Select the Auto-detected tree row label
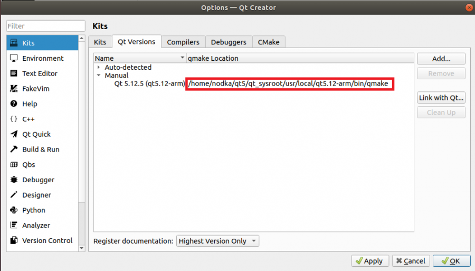This screenshot has width=475, height=271. 128,67
